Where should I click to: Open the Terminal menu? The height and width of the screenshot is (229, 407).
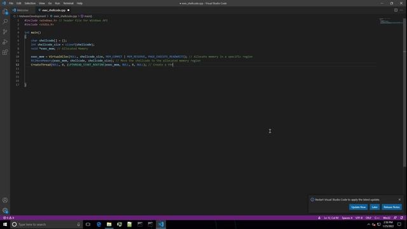pyautogui.click(x=68, y=3)
